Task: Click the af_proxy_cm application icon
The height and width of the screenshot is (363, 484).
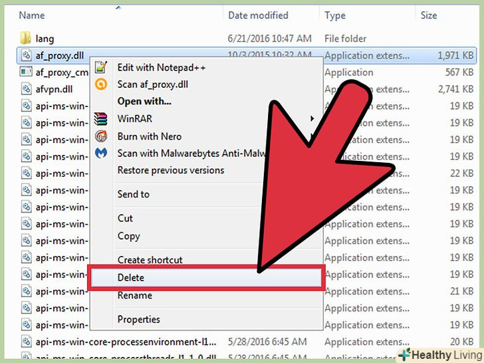Action: click(26, 72)
